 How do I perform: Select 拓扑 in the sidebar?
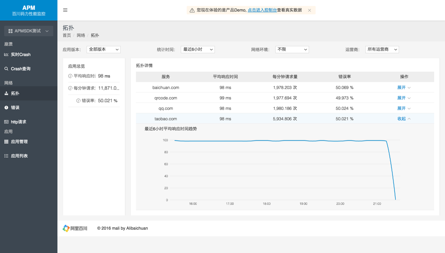pos(29,93)
